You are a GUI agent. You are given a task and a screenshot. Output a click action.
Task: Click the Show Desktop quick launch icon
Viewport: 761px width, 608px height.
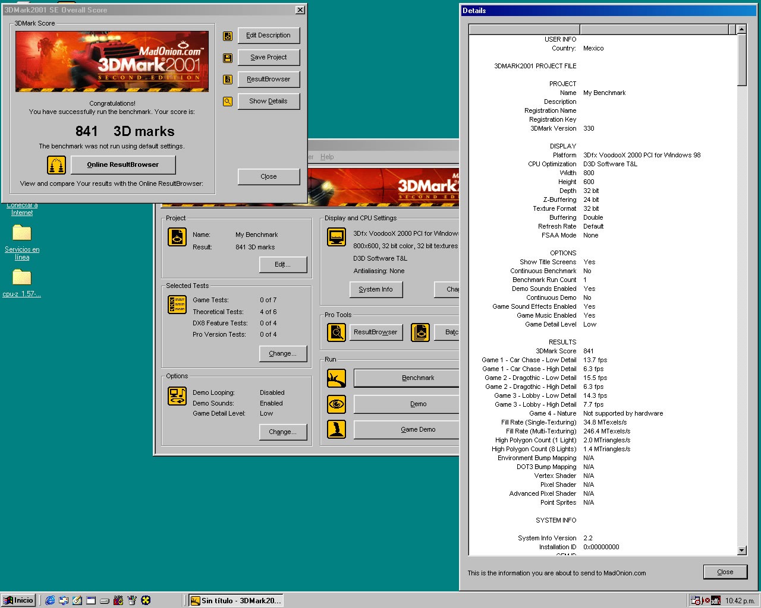[77, 600]
